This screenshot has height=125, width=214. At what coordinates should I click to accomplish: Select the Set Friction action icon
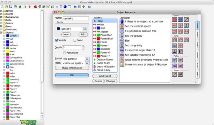click(x=186, y=31)
